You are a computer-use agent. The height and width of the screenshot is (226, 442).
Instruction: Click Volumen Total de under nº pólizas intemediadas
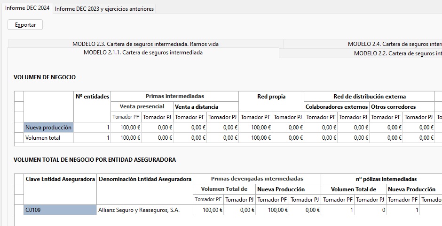click(354, 189)
